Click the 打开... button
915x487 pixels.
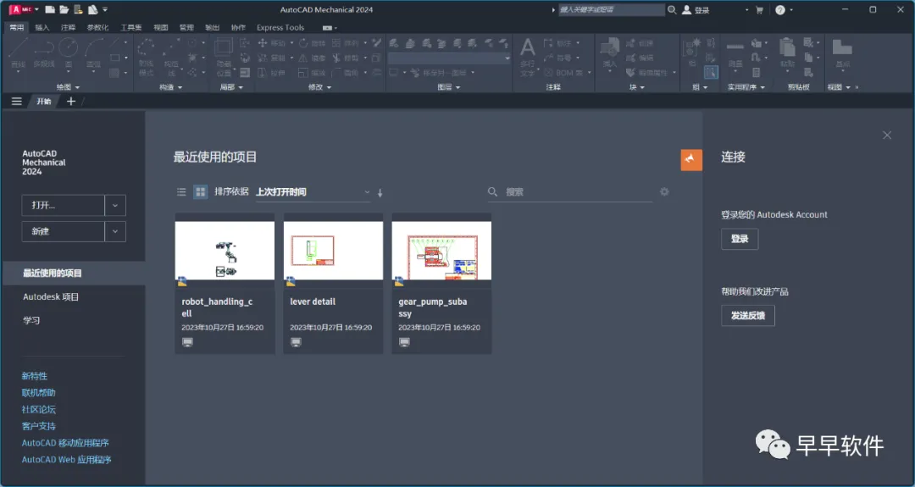[63, 205]
